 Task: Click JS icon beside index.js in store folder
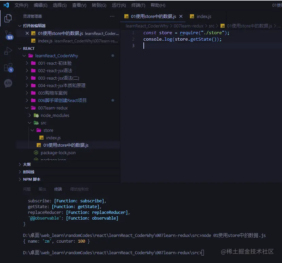41,138
